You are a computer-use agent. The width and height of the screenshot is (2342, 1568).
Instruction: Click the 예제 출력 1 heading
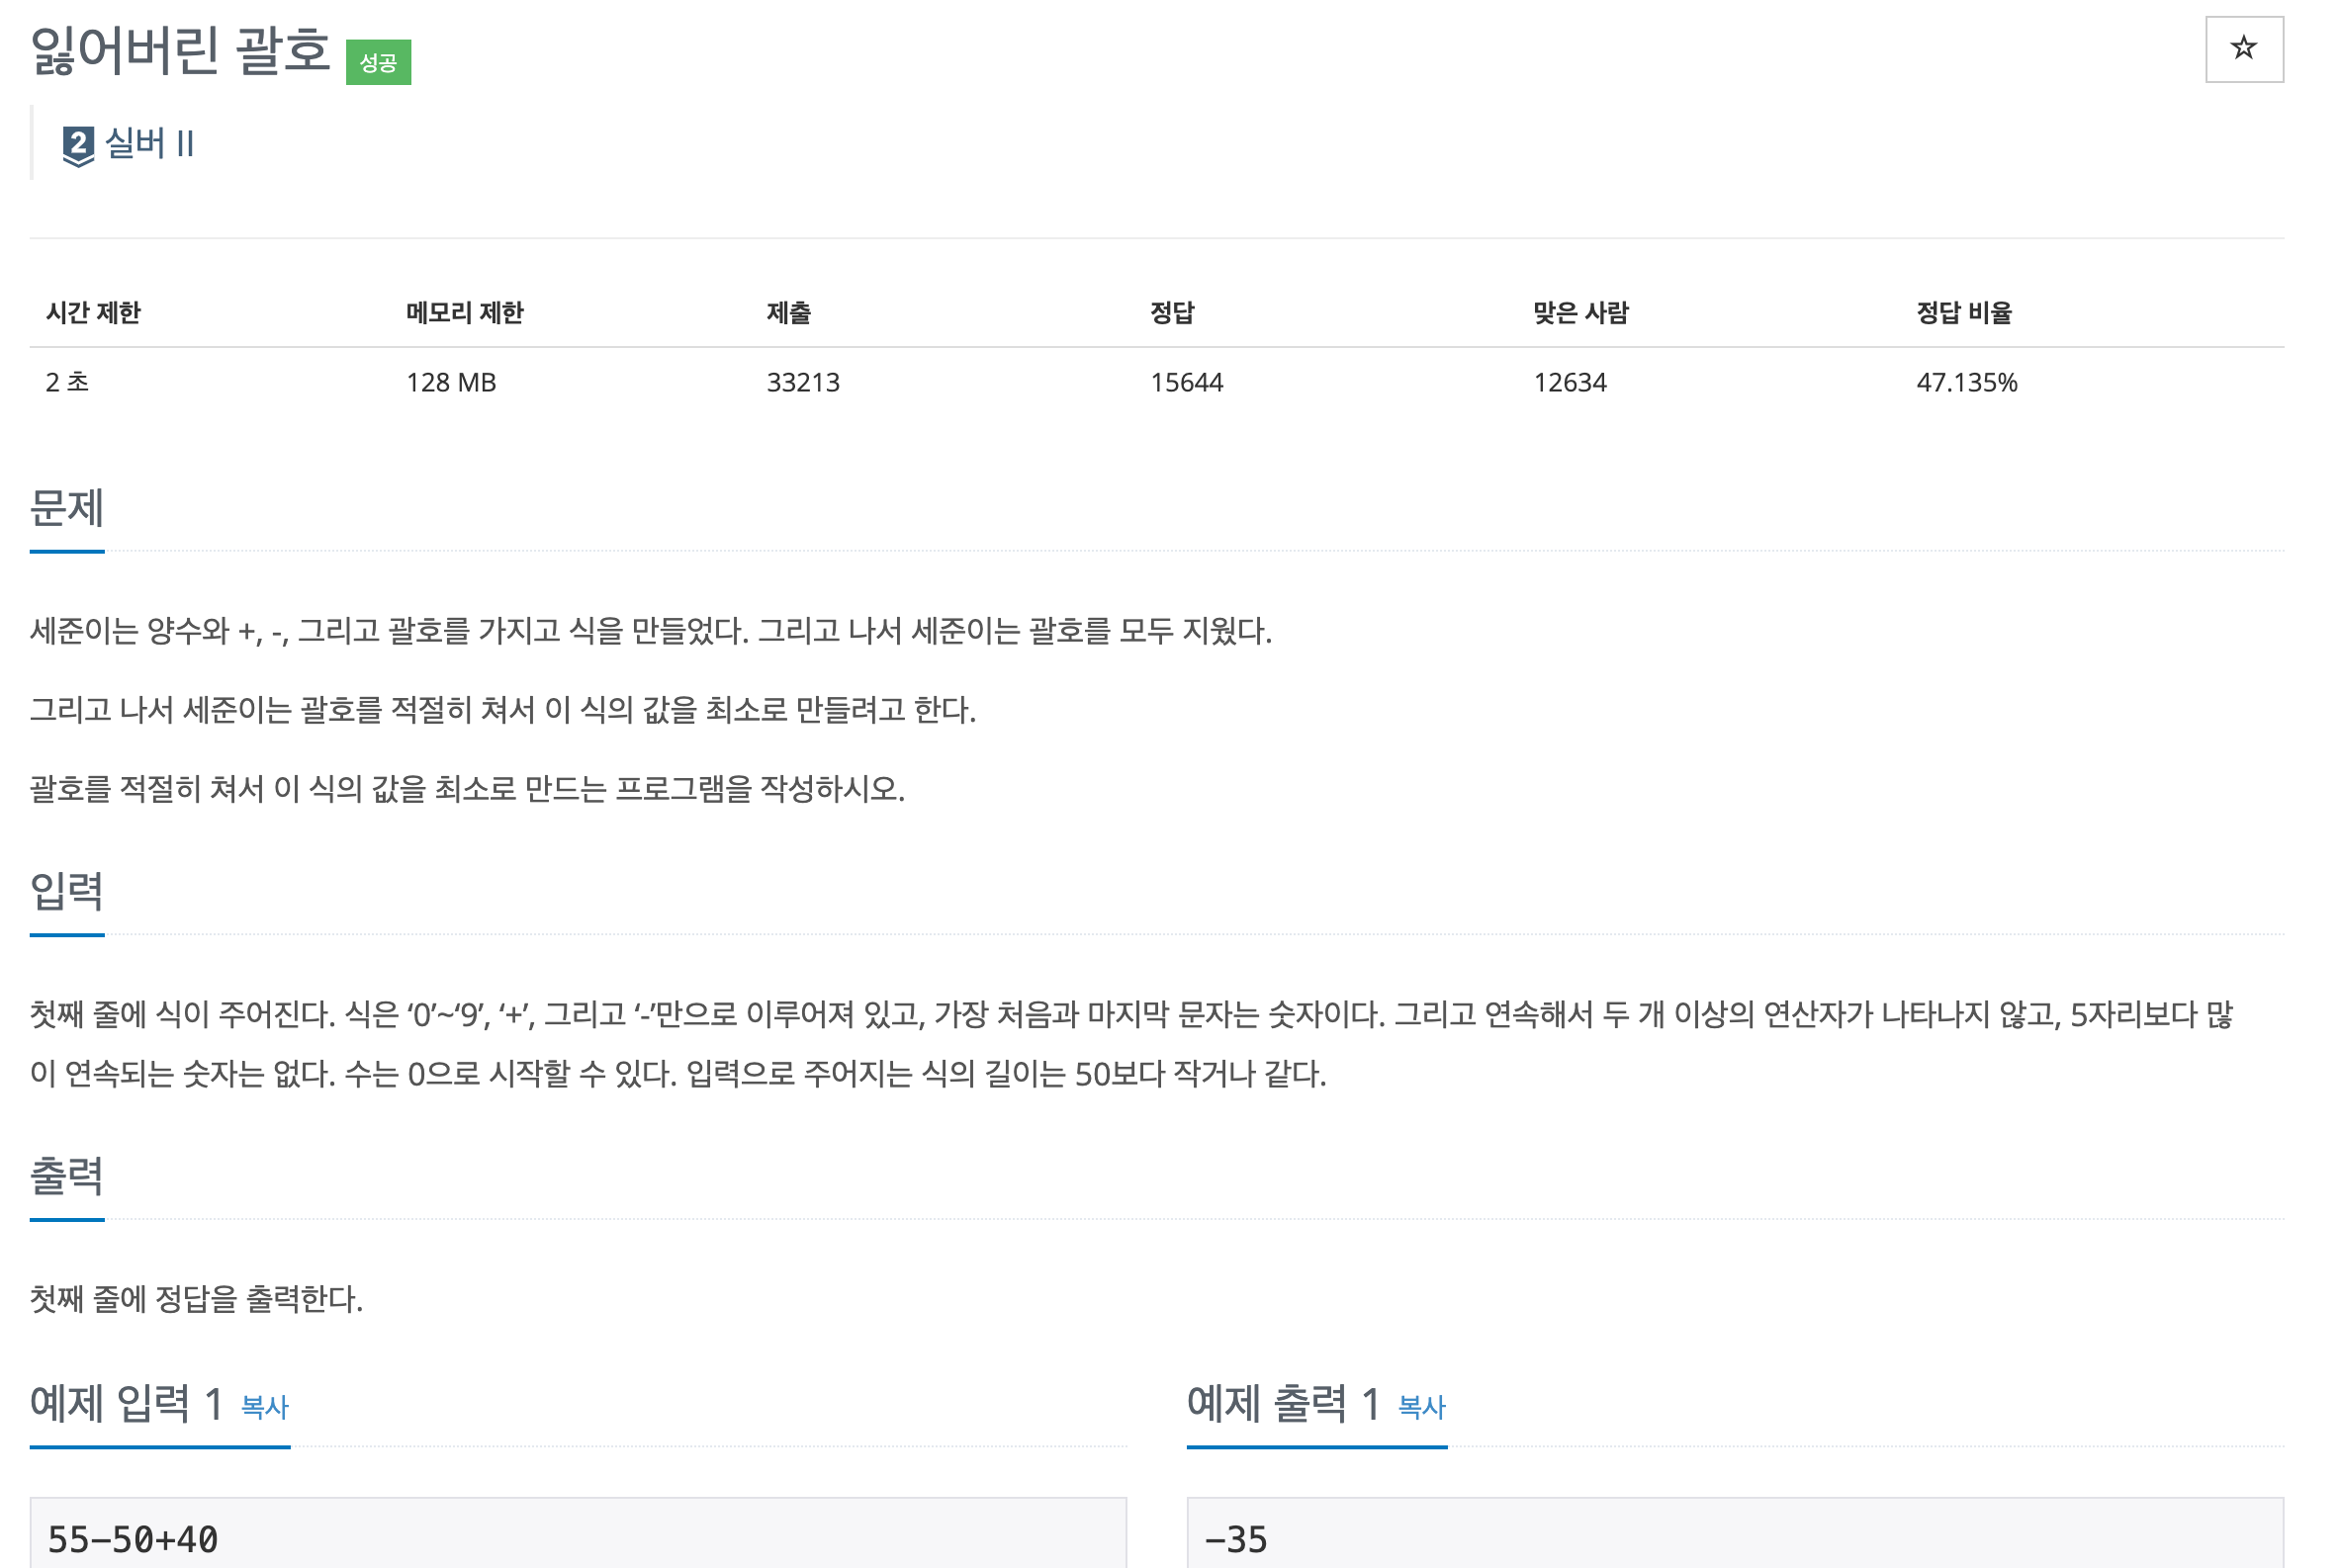coord(1283,1404)
